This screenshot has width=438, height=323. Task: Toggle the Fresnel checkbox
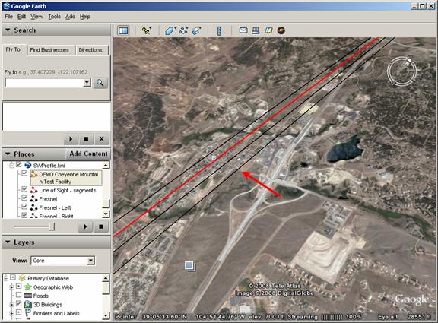click(x=24, y=198)
